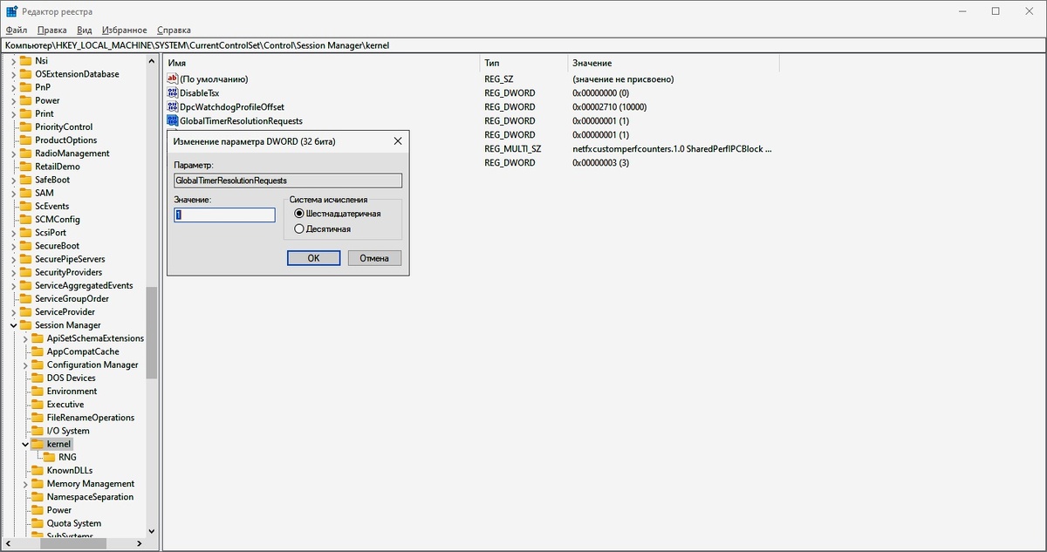Viewport: 1047px width, 552px height.
Task: Close the DWORD edit dialog
Action: [x=398, y=140]
